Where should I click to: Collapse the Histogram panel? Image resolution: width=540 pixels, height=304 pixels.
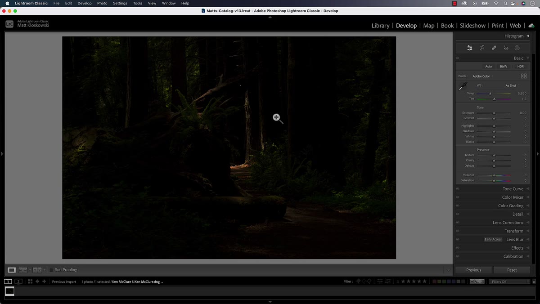pyautogui.click(x=528, y=36)
